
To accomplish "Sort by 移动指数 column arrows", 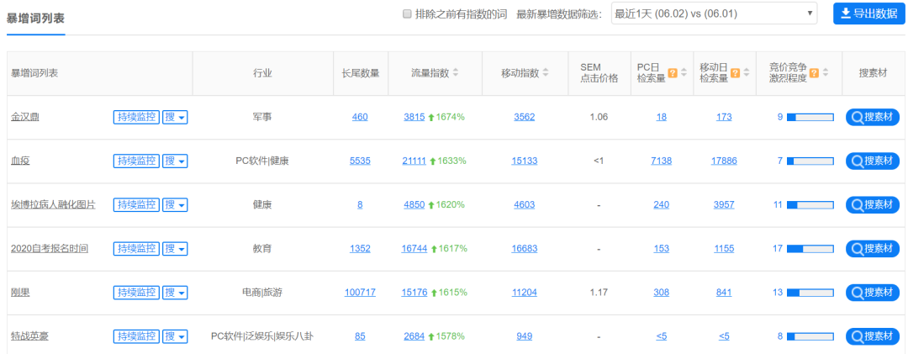I will click(546, 74).
